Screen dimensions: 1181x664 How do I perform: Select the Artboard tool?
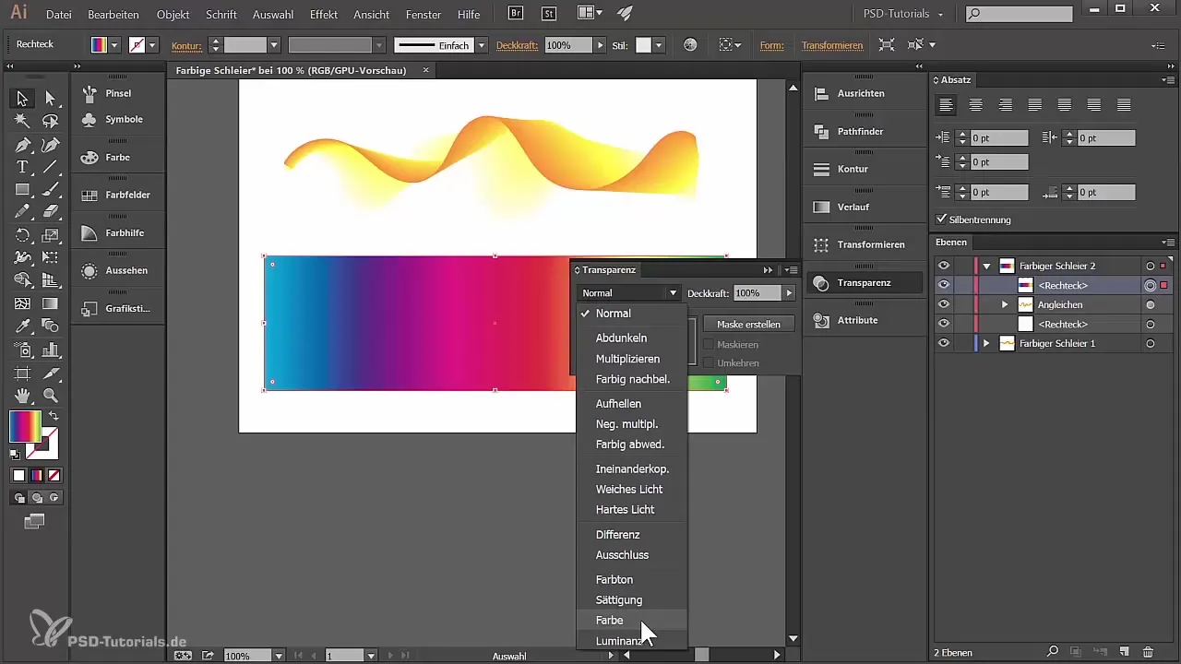point(22,373)
